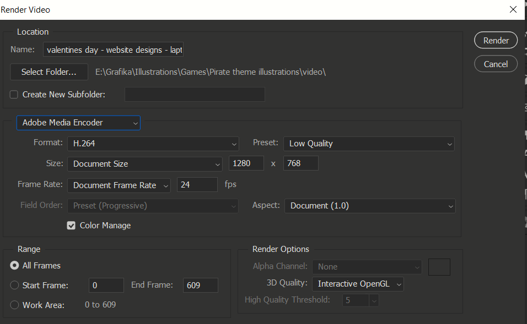527x324 pixels.
Task: Click the Select Folder button
Action: (49, 72)
